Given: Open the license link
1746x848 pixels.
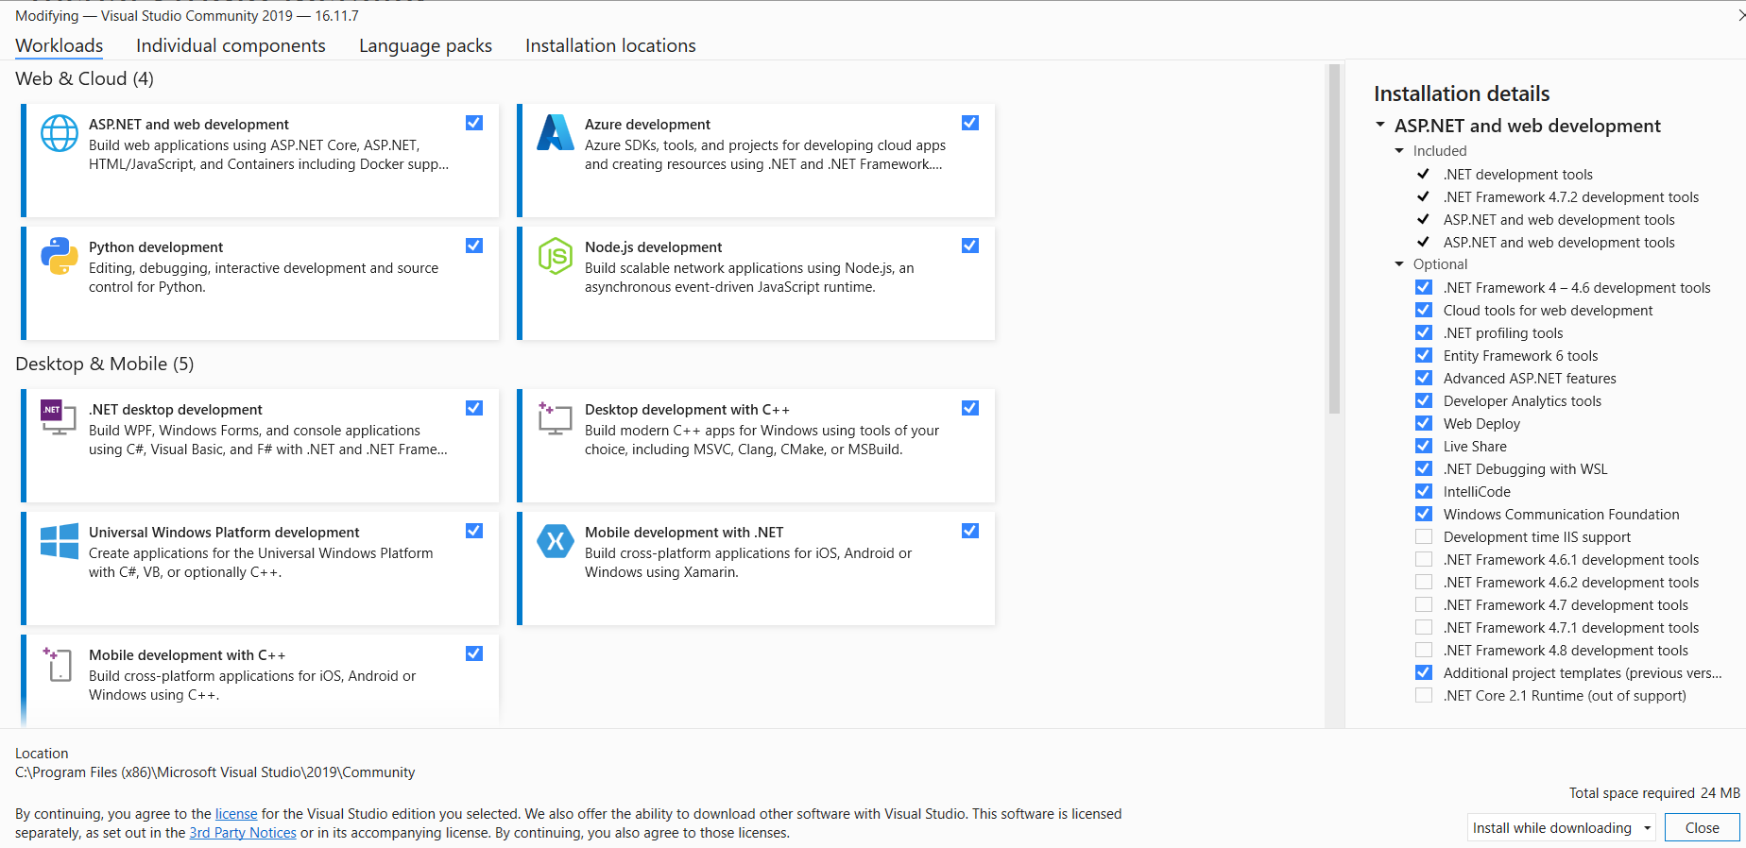Looking at the screenshot, I should click(x=236, y=814).
